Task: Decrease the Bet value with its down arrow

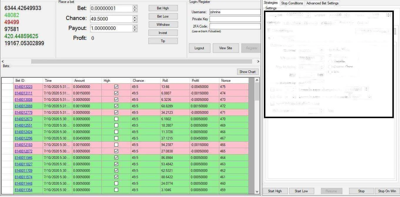Action: pyautogui.click(x=135, y=10)
